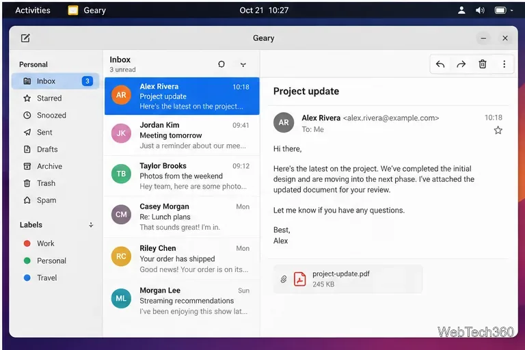Open the Snoozed folder
This screenshot has width=525, height=350.
click(x=55, y=116)
